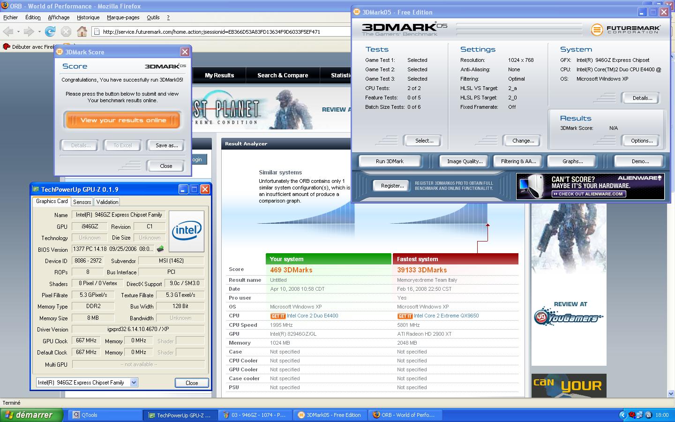Click the YouGamers logo in side ad

tap(569, 318)
